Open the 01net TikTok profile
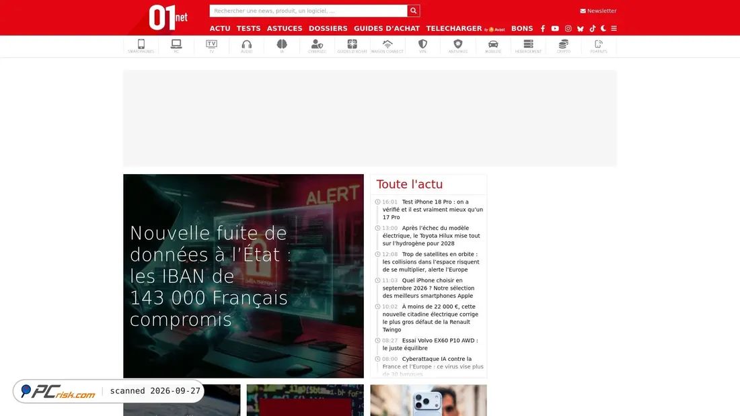The height and width of the screenshot is (416, 740). [x=593, y=28]
